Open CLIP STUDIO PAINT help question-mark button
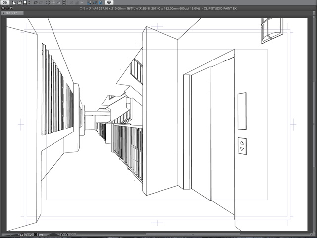This screenshot has height=238, width=317. (x=109, y=2)
